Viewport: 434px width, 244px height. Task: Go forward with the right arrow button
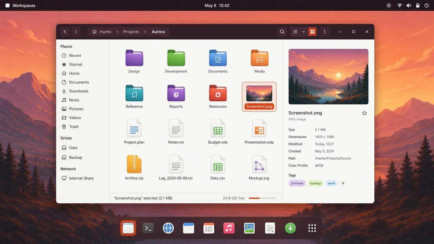76,32
